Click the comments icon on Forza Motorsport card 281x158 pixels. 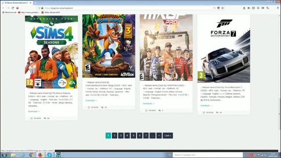[217, 112]
